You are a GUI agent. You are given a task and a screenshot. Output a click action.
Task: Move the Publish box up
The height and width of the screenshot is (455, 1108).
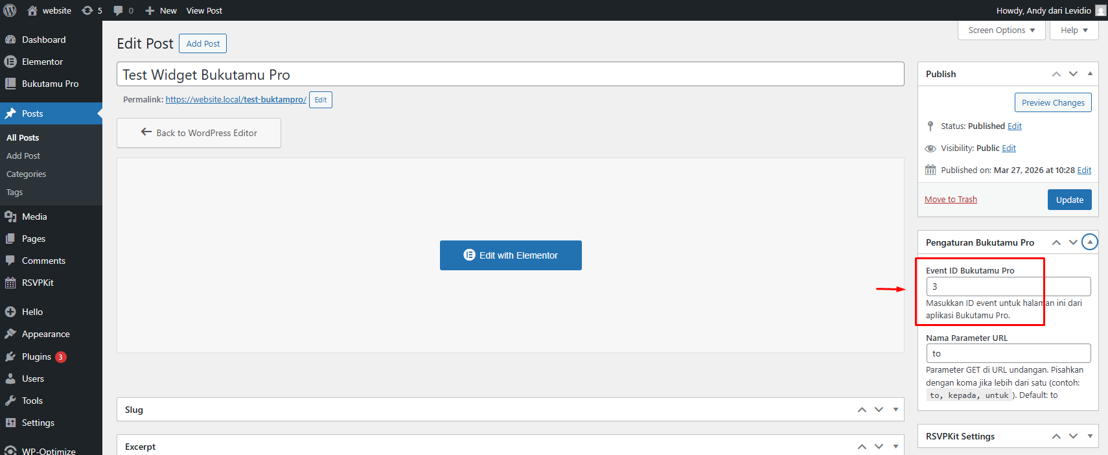click(1056, 74)
